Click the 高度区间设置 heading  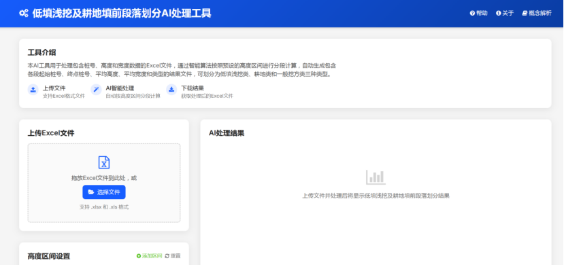(x=49, y=256)
